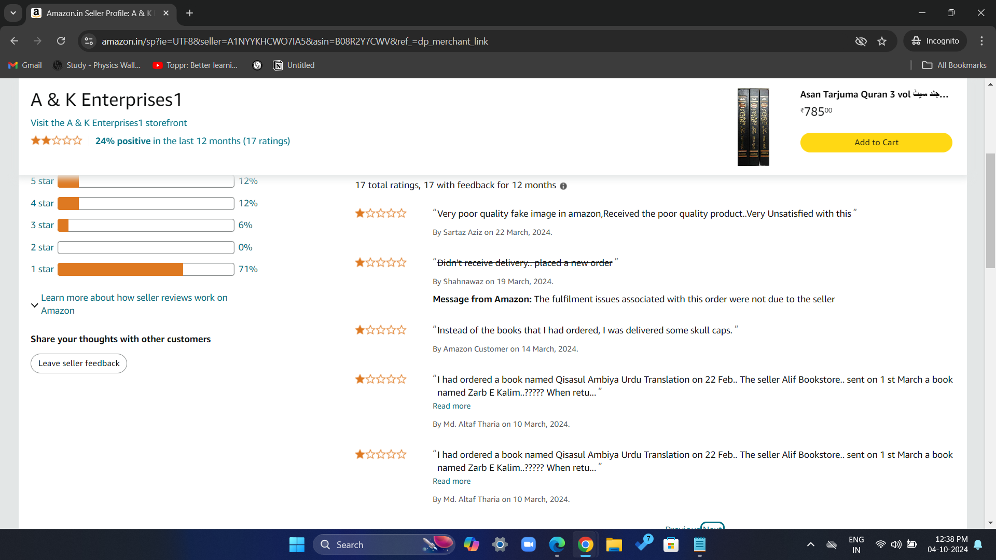
Task: Click the 1 star 71% rating bar
Action: coord(146,269)
